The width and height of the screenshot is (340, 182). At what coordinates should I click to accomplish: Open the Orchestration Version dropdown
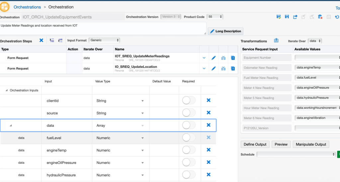(x=171, y=17)
